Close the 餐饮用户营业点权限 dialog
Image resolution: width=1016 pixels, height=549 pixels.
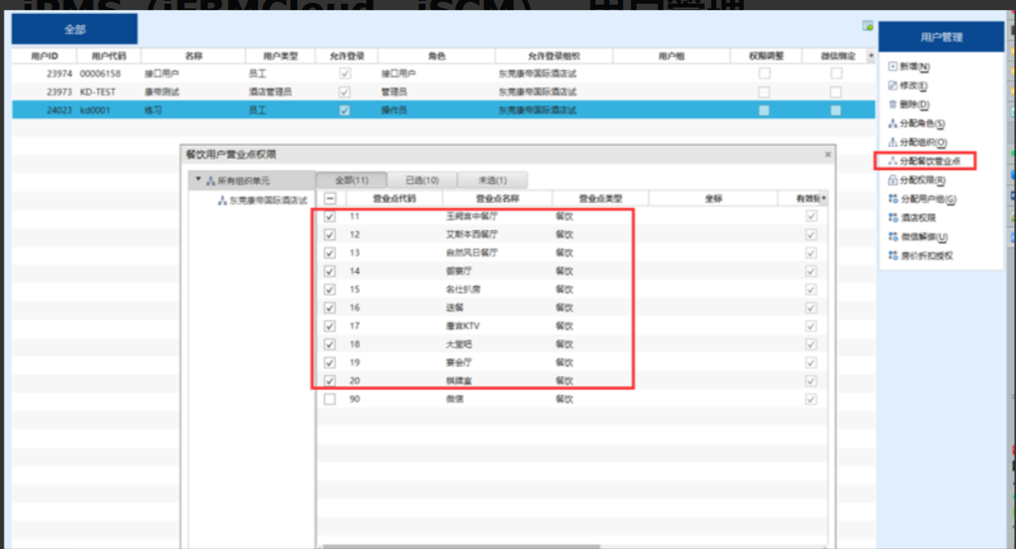[x=827, y=154]
